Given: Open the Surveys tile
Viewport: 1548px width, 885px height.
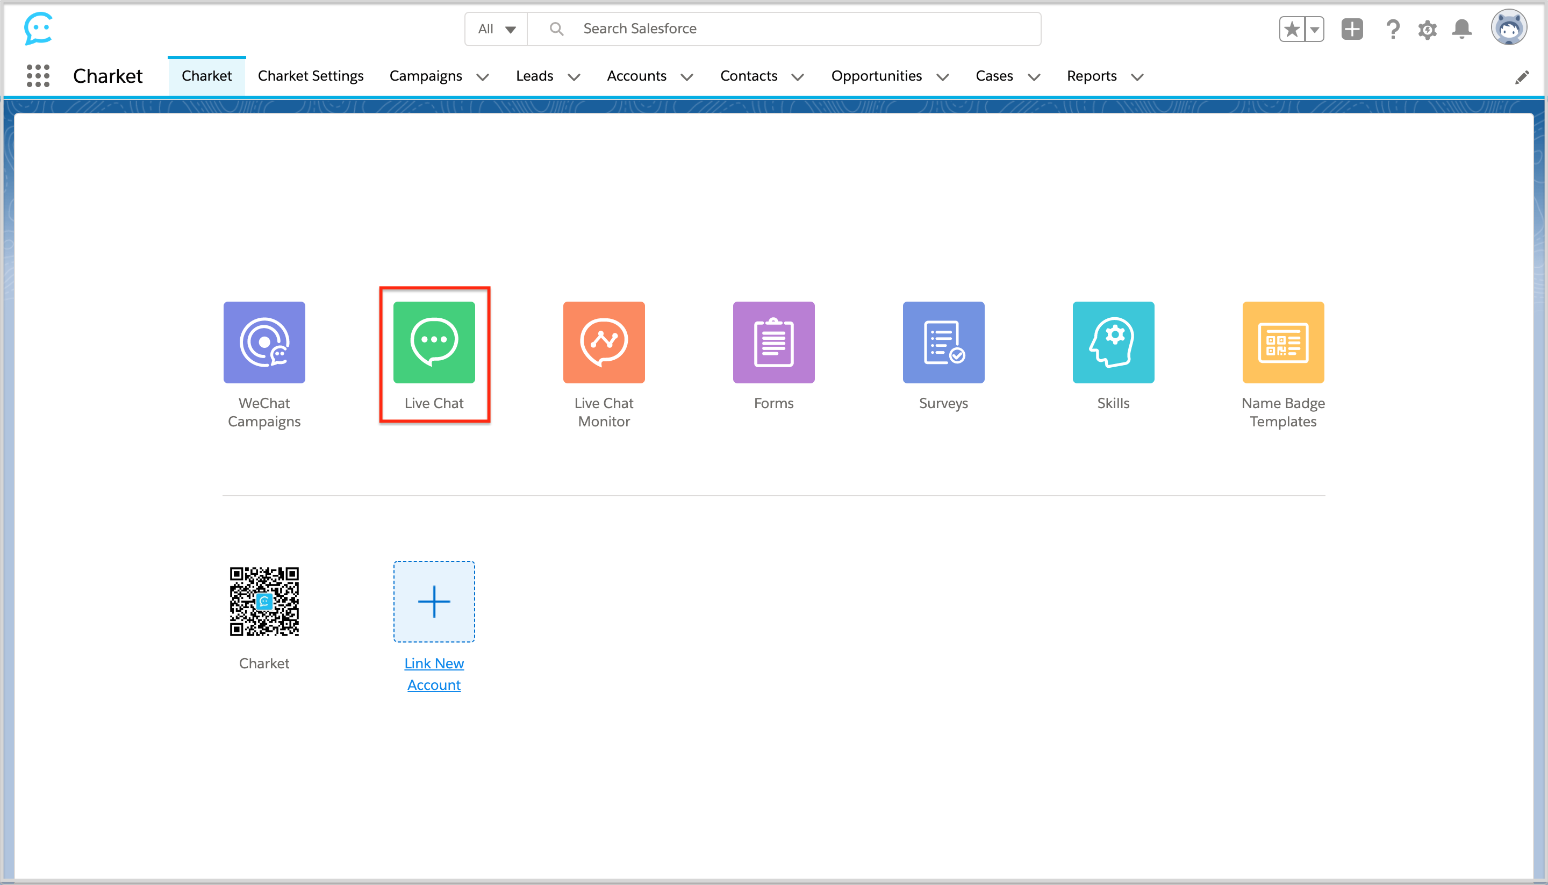Looking at the screenshot, I should coord(943,342).
